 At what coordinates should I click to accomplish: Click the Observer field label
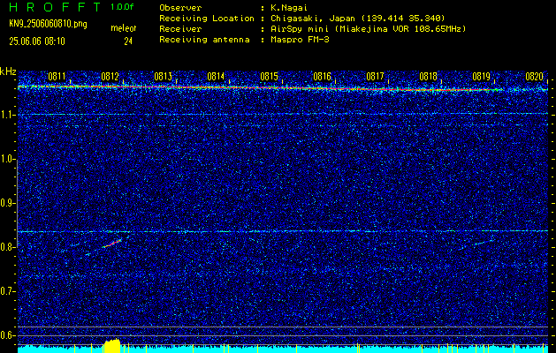[x=180, y=8]
